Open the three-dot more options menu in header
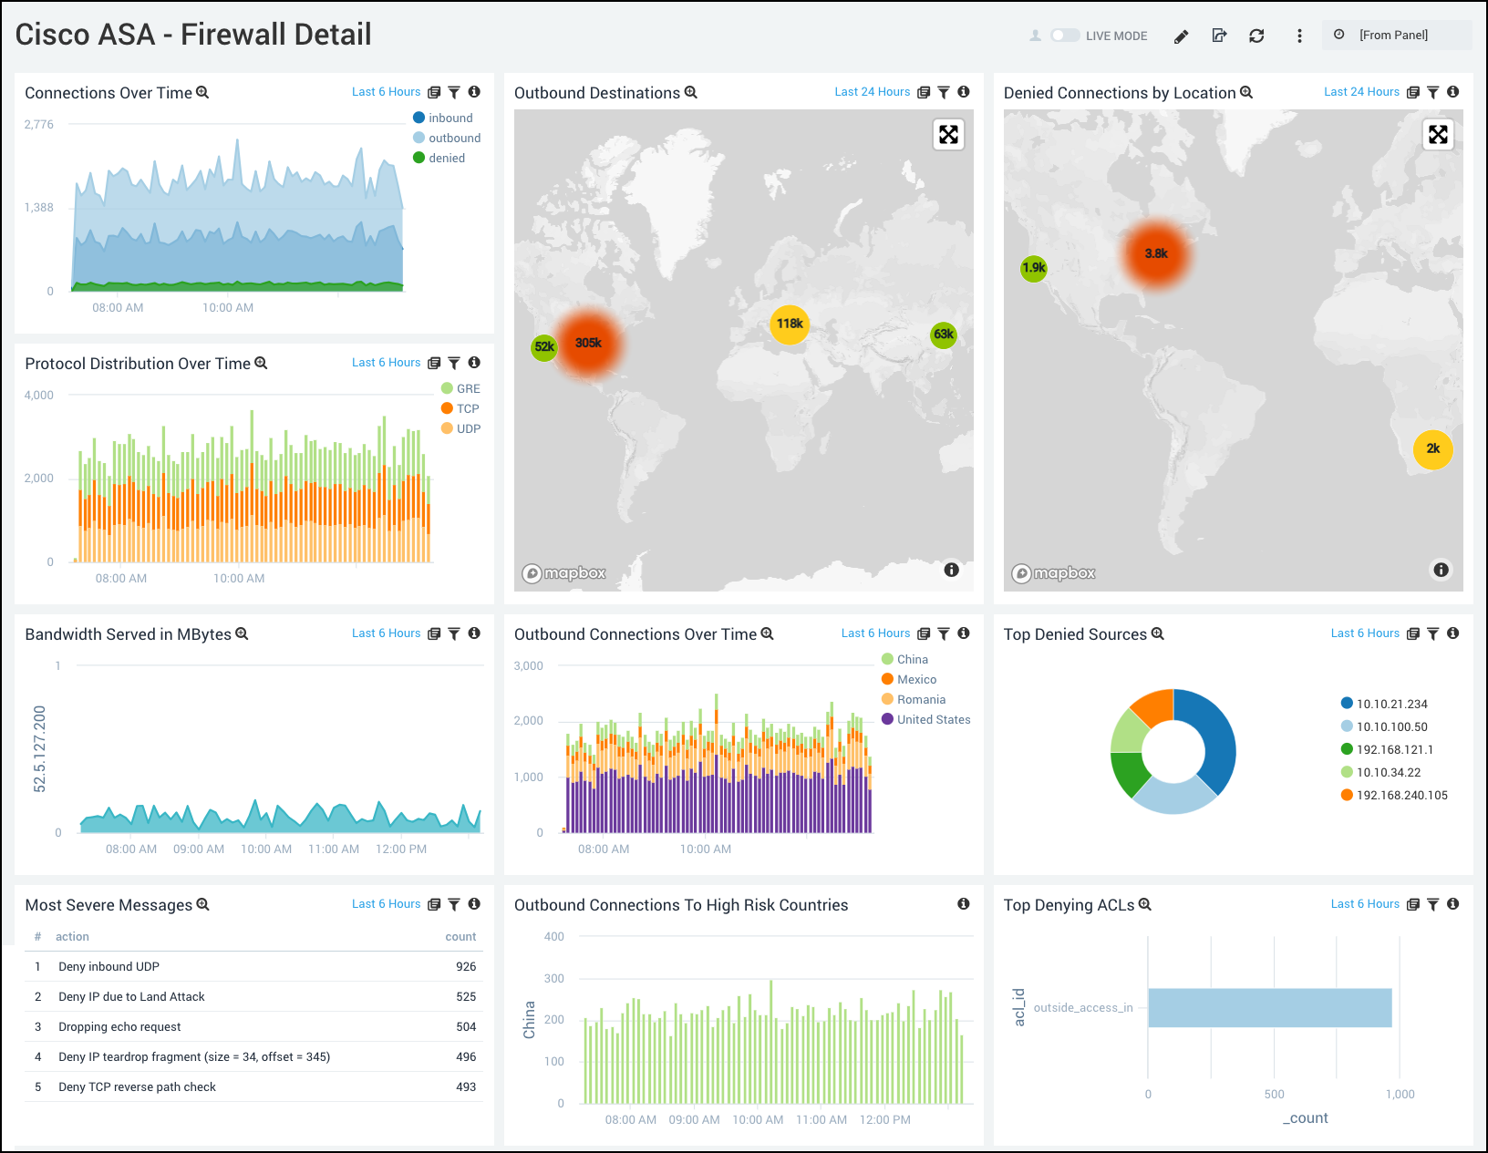This screenshot has height=1153, width=1488. click(1299, 36)
